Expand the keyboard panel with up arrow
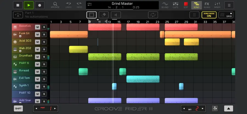The width and height of the screenshot is (247, 114). [229, 109]
